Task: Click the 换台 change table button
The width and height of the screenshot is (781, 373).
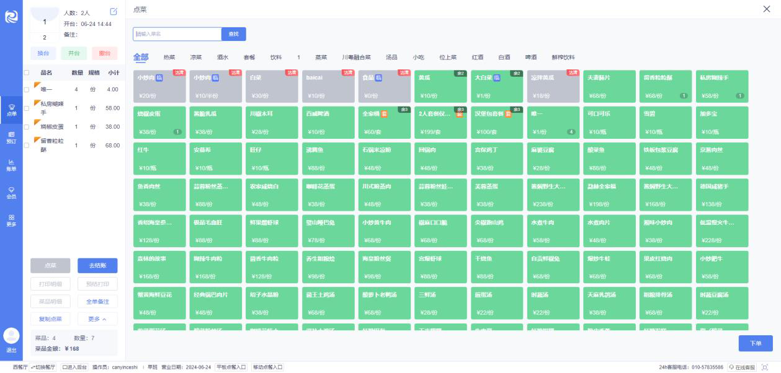Action: click(43, 53)
